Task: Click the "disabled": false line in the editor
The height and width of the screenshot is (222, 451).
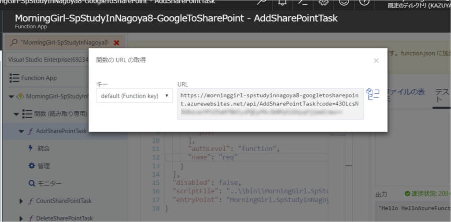Action: 206,182
